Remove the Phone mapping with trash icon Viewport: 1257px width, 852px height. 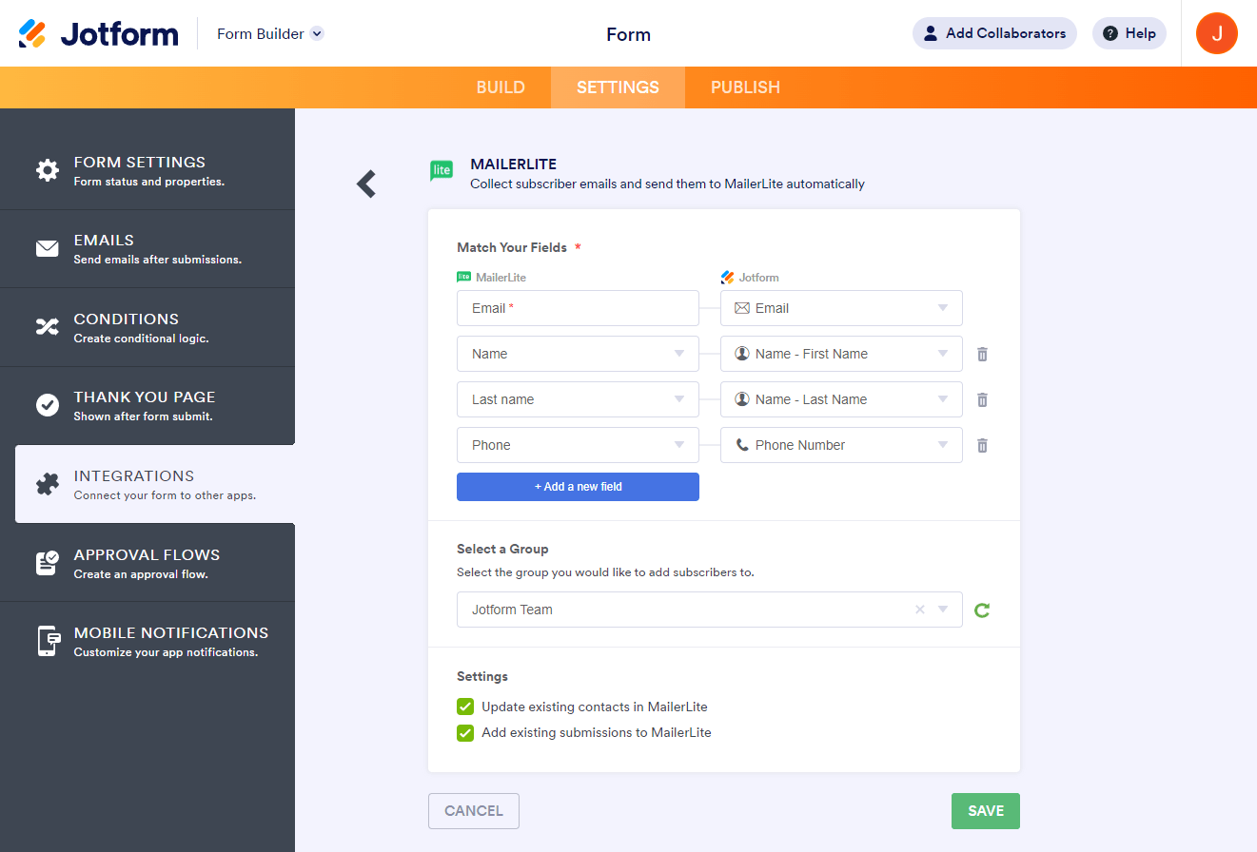pyautogui.click(x=982, y=445)
